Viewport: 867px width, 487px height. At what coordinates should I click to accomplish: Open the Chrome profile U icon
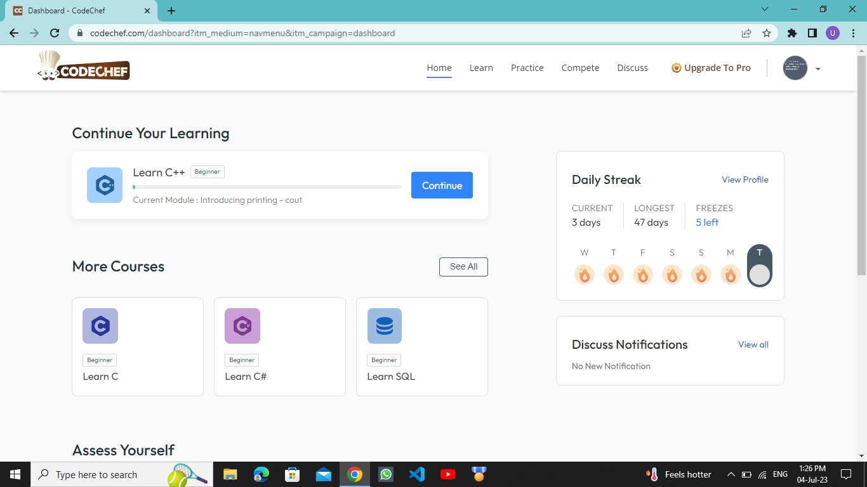click(x=833, y=33)
